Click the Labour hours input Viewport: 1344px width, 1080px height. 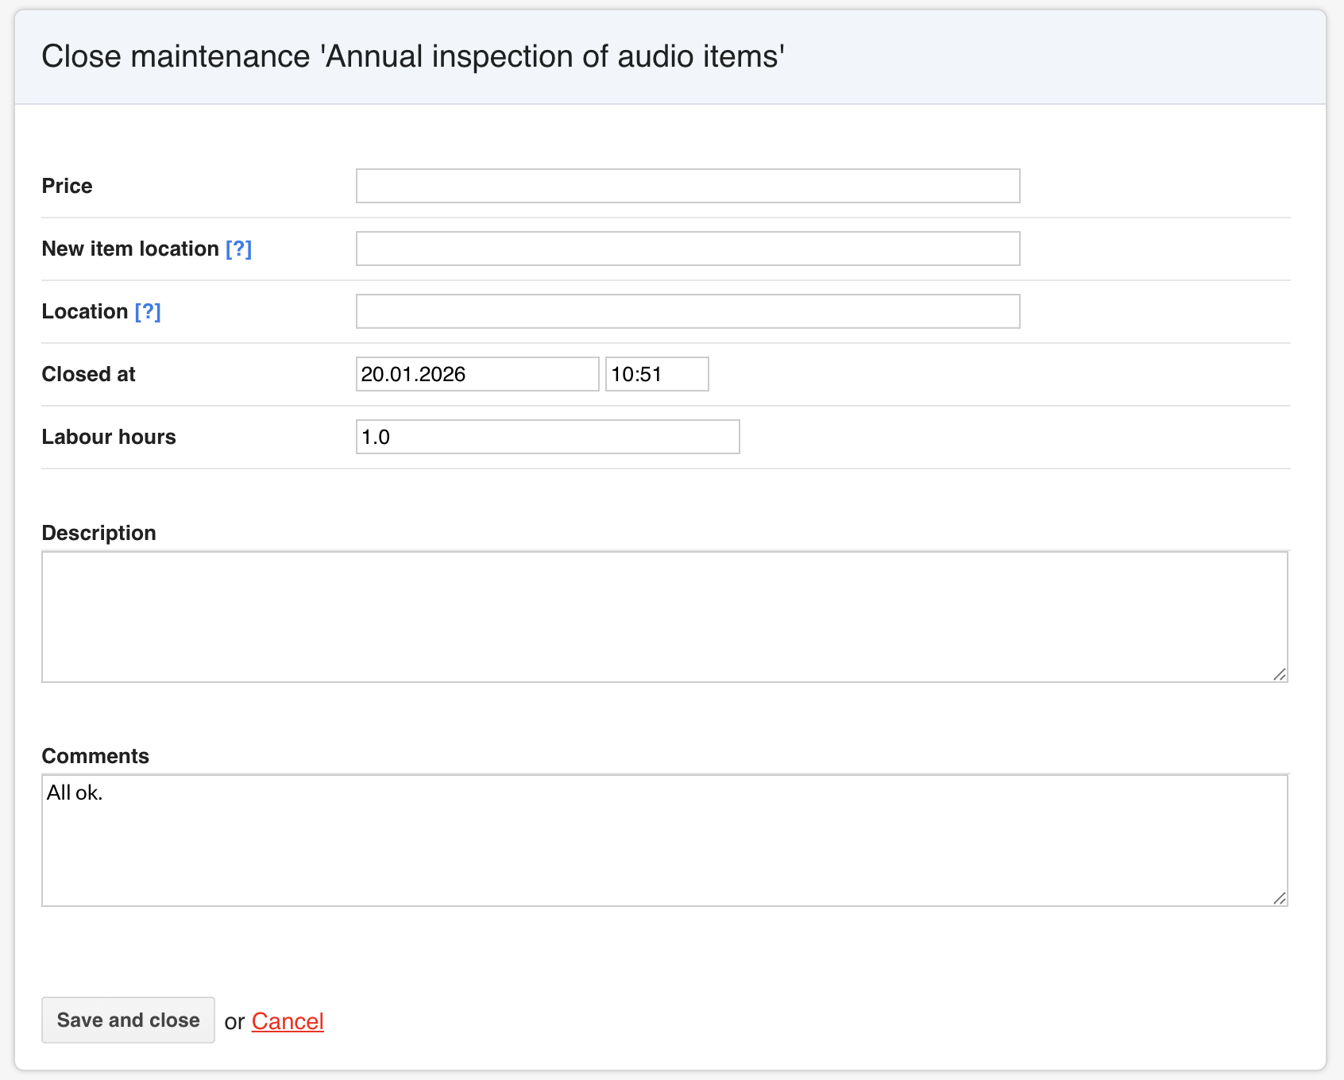point(547,437)
